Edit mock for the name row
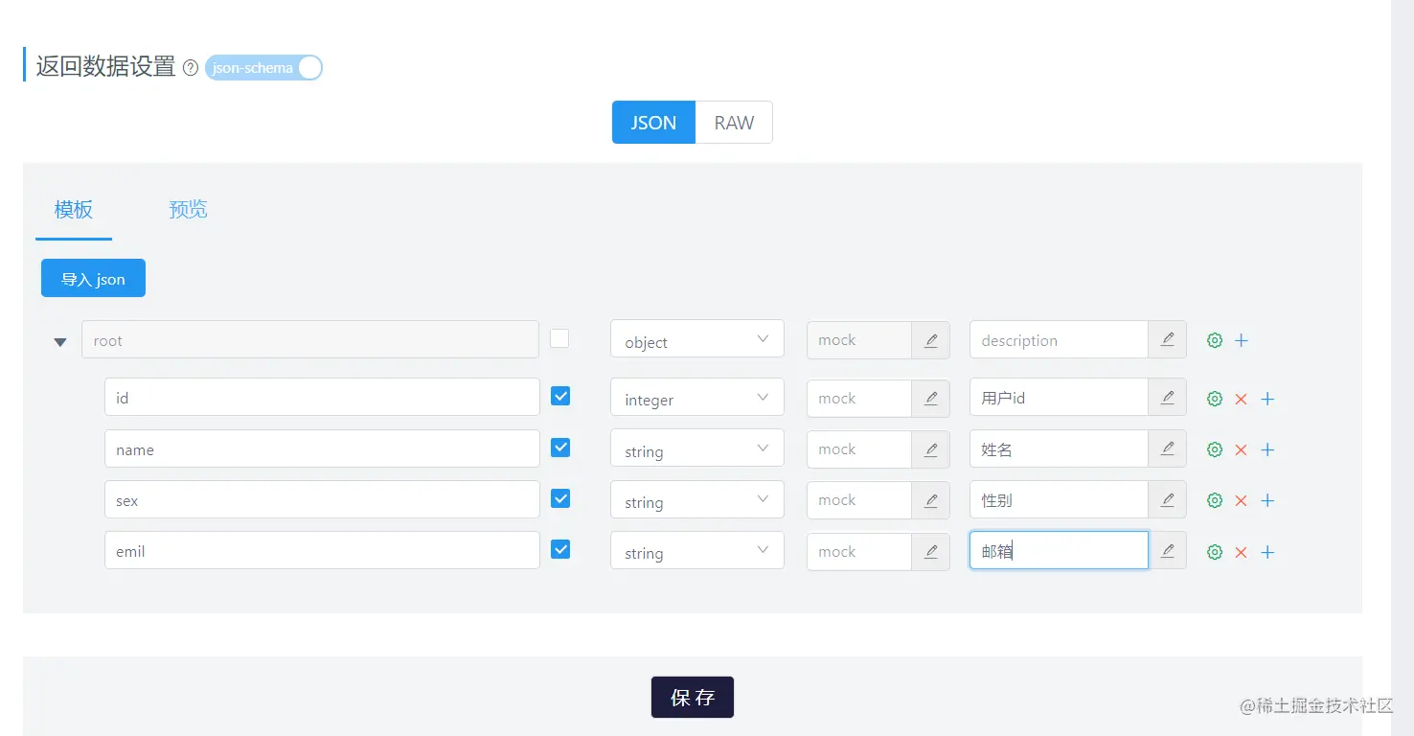Screen dimensions: 1414x736 coord(930,449)
